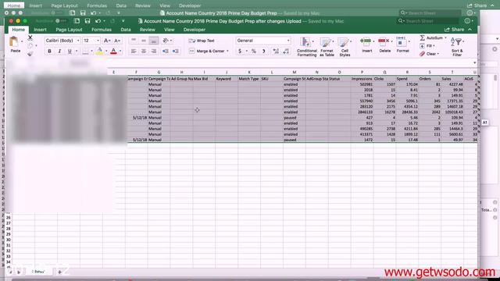This screenshot has height=281, width=500.
Task: Switch to the Insert tab in front window
Action: point(40,30)
